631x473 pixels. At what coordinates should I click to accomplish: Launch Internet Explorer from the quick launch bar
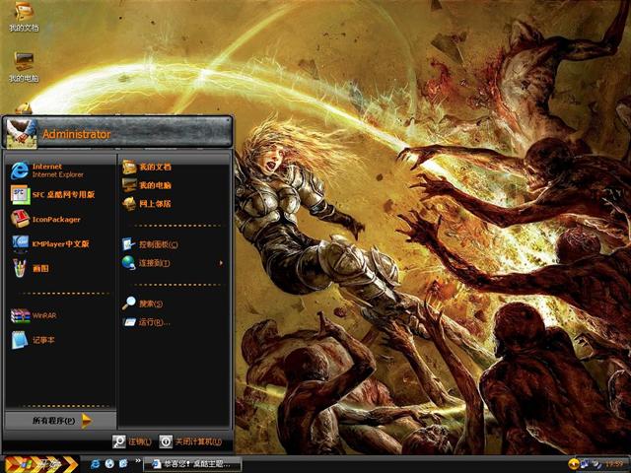pyautogui.click(x=96, y=464)
